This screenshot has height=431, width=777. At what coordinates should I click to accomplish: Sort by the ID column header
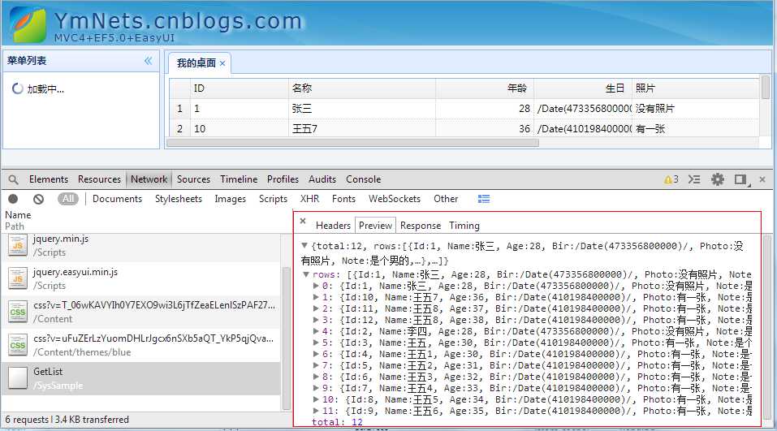pyautogui.click(x=239, y=88)
